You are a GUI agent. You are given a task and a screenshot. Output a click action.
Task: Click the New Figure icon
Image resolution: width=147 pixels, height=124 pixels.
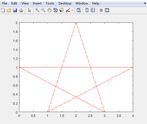(x=3, y=10)
